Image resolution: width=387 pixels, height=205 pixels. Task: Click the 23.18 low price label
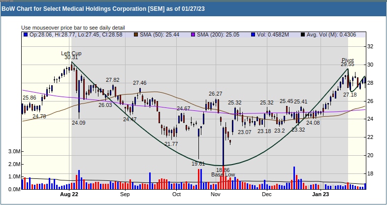(264, 131)
